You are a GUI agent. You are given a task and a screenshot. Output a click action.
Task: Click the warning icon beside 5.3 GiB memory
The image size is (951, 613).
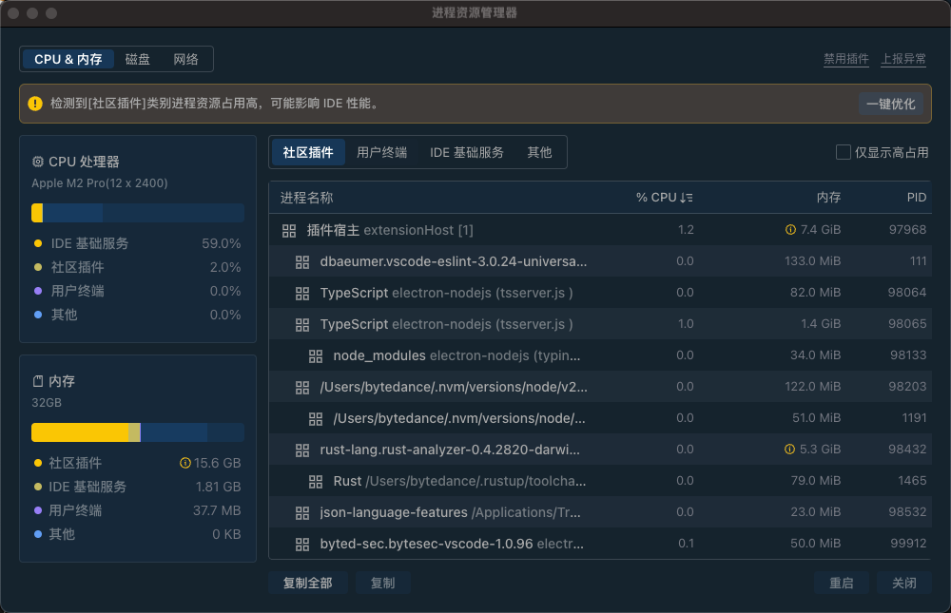pyautogui.click(x=789, y=450)
